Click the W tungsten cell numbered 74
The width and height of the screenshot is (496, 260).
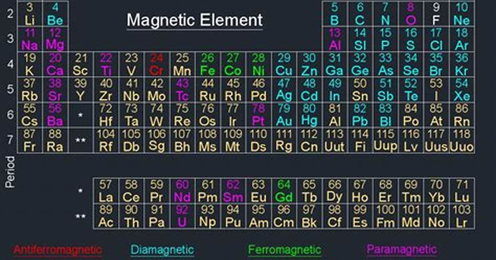(x=157, y=115)
